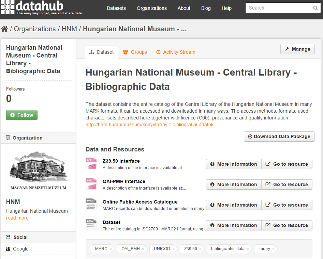Go to resource for OAI-PMH interface
This screenshot has width=323, height=259.
tap(287, 184)
